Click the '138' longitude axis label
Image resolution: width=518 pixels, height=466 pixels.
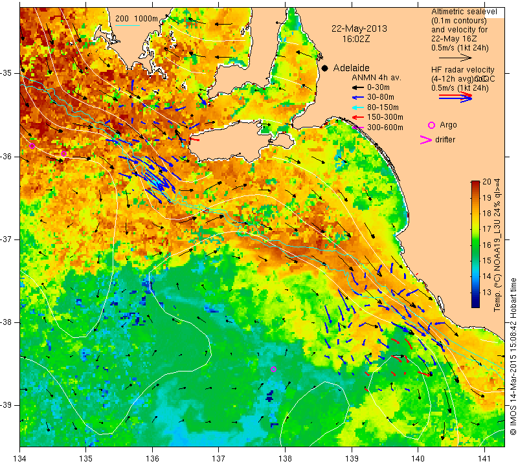tap(285, 459)
